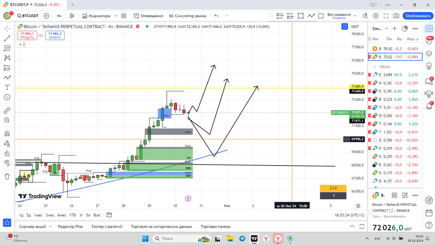Enter fullscreen mode
Viewport: 435px width, 245px height.
coord(386,16)
